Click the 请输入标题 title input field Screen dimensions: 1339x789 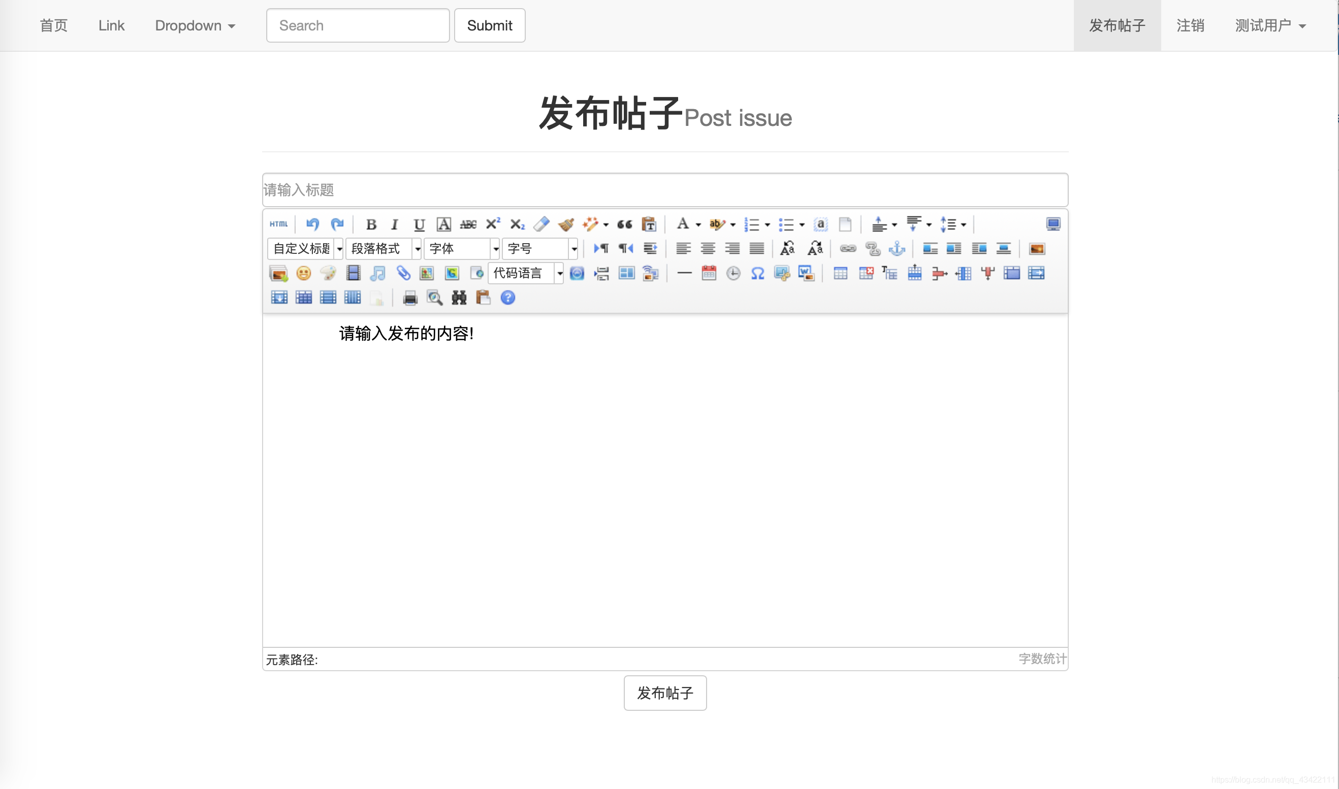(x=665, y=190)
